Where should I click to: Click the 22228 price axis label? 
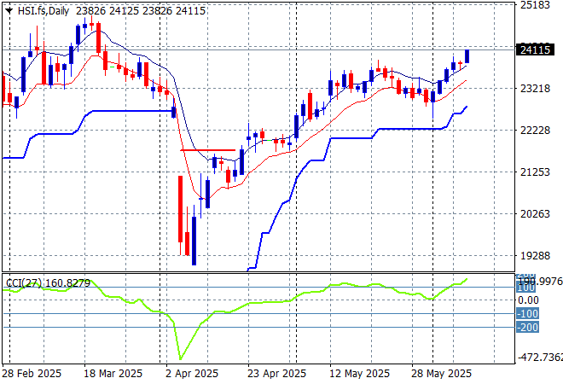coord(535,130)
